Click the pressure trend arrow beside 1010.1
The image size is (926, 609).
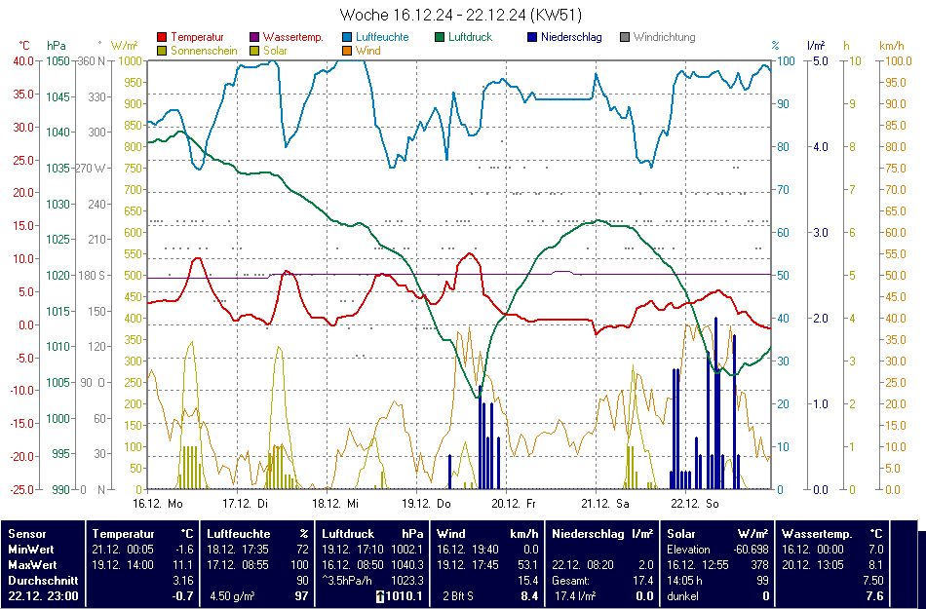(380, 596)
